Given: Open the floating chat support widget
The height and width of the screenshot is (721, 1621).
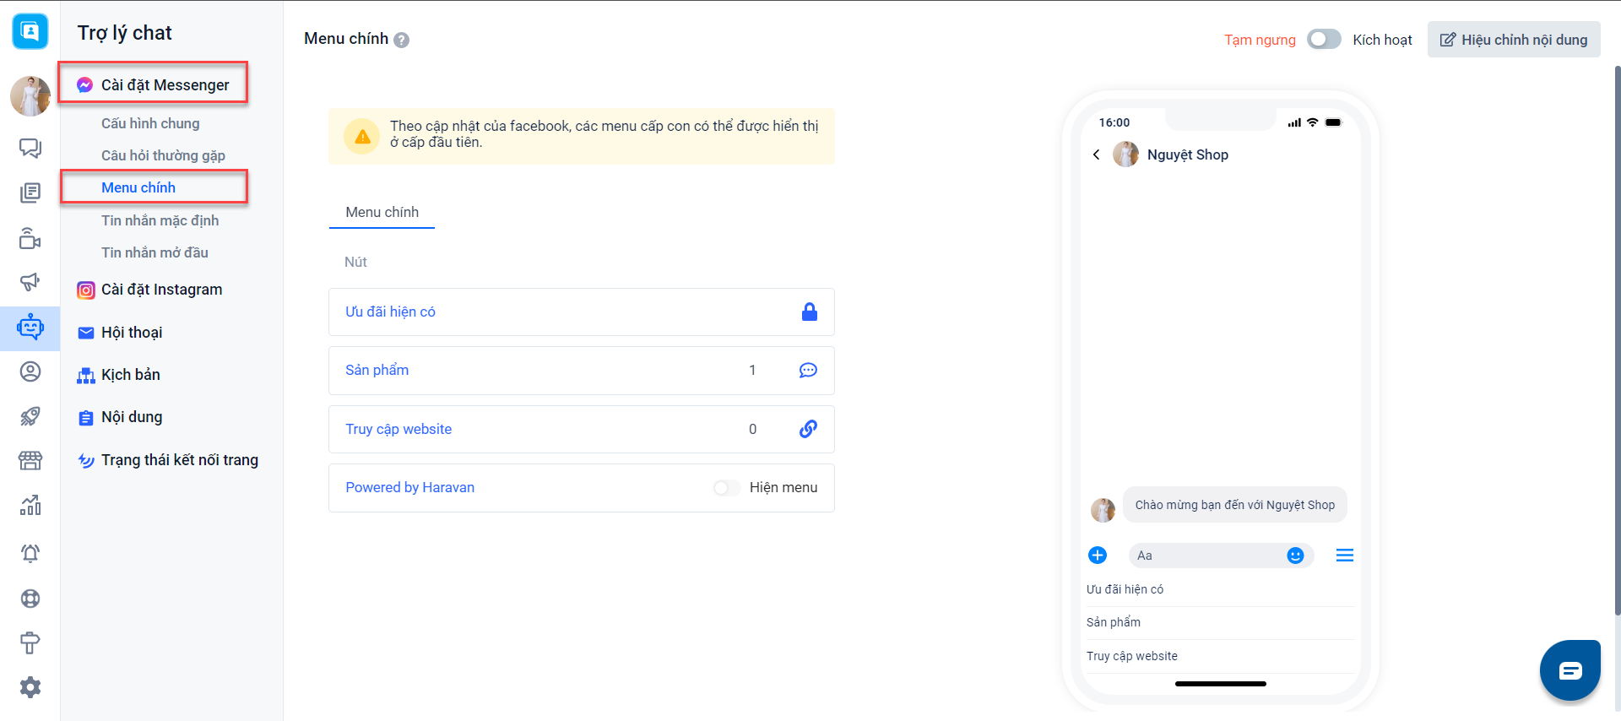Looking at the screenshot, I should tap(1569, 670).
